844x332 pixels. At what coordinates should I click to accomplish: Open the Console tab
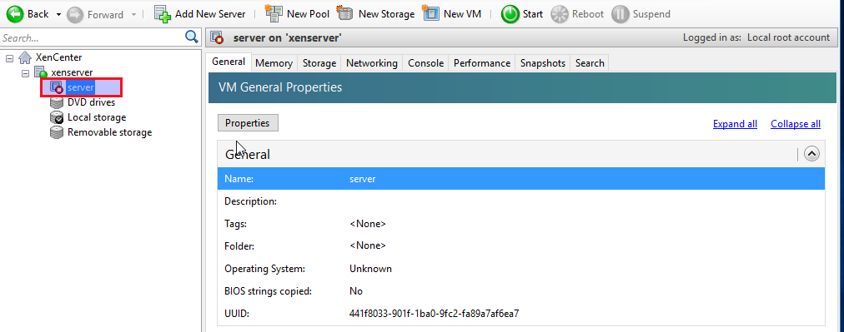[x=425, y=63]
